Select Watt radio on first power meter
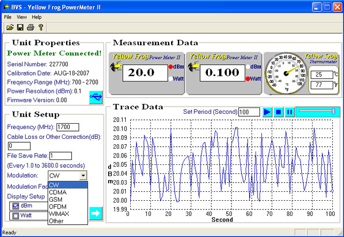This screenshot has height=237, width=344. pyautogui.click(x=171, y=79)
